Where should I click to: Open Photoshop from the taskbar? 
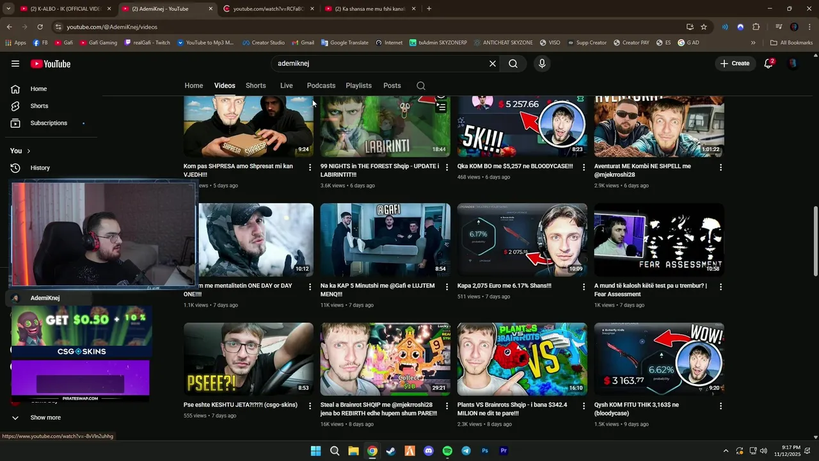[485, 451]
